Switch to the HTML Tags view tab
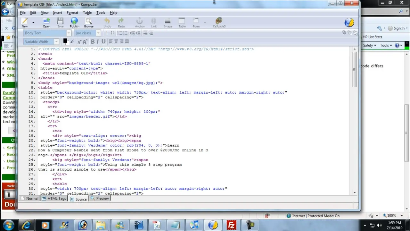The image size is (410, 231). tap(54, 199)
